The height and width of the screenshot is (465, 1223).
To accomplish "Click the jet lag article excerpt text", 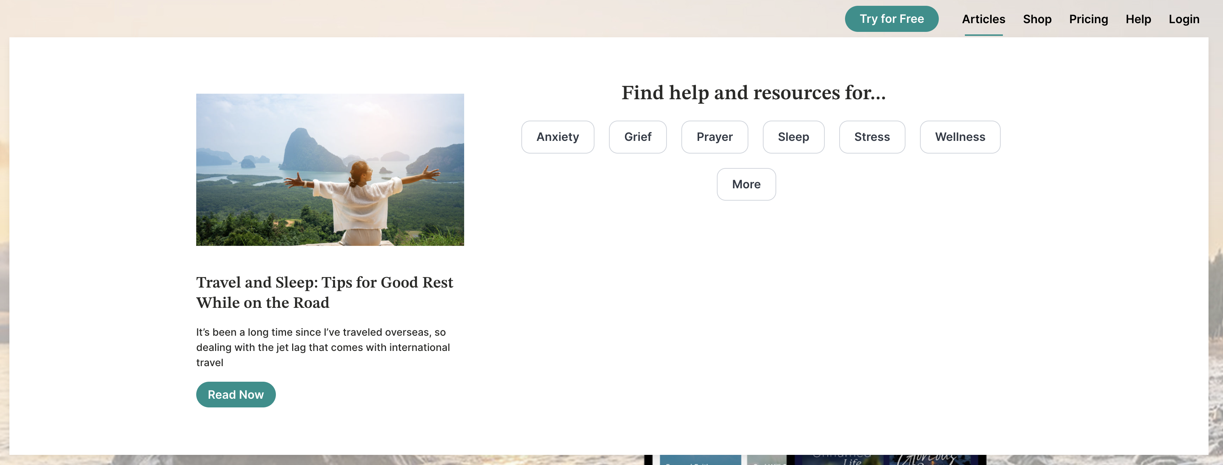I will pyautogui.click(x=323, y=347).
